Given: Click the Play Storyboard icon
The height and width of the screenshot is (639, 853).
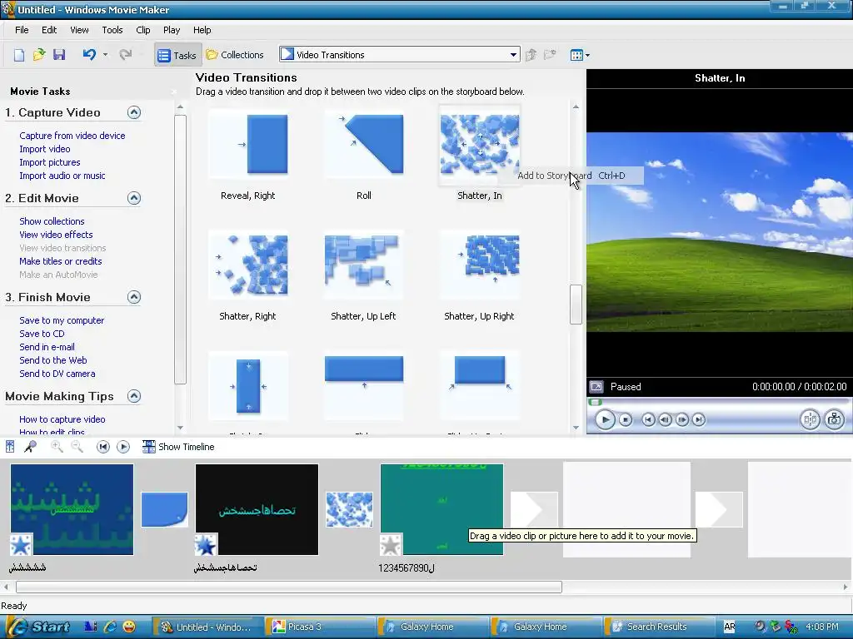Looking at the screenshot, I should point(123,447).
